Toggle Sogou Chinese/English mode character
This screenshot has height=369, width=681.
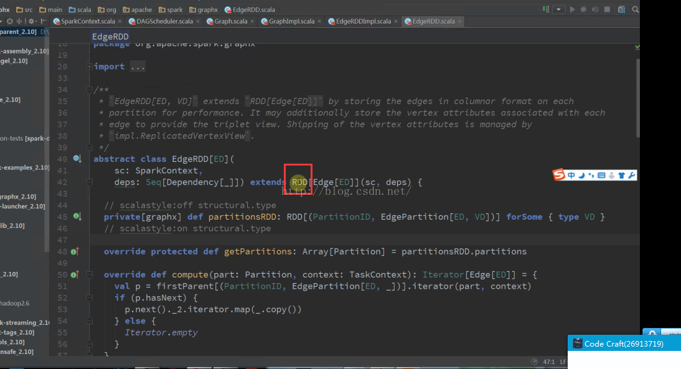coord(571,175)
